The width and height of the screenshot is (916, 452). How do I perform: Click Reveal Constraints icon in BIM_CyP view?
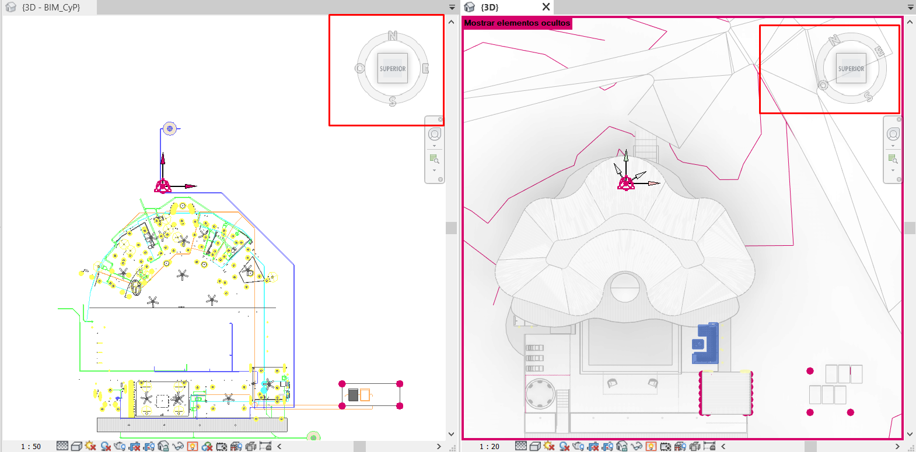[x=265, y=446]
